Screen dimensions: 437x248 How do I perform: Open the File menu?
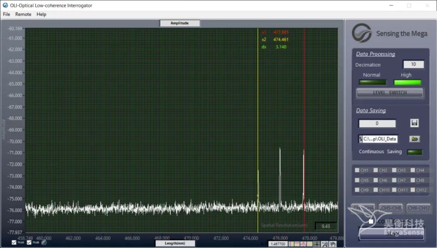[6, 14]
